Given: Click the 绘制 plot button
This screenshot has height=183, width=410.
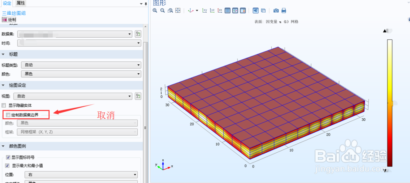Looking at the screenshot, I should coord(9,20).
